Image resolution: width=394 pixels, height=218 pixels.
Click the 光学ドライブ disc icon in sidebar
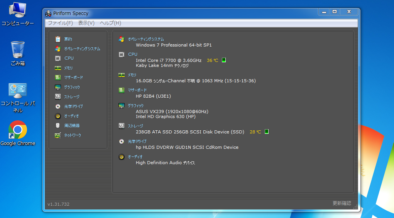point(58,107)
